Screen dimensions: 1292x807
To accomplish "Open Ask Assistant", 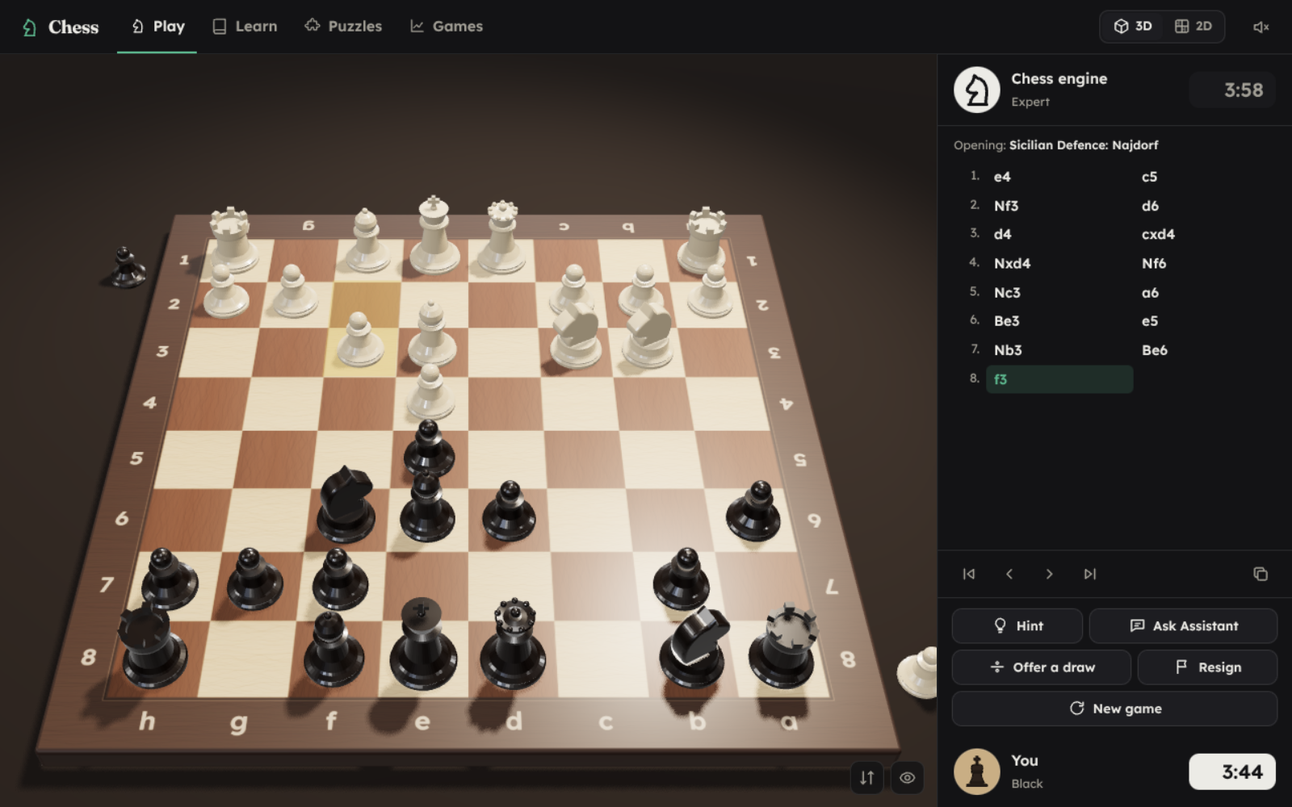I will 1183,625.
